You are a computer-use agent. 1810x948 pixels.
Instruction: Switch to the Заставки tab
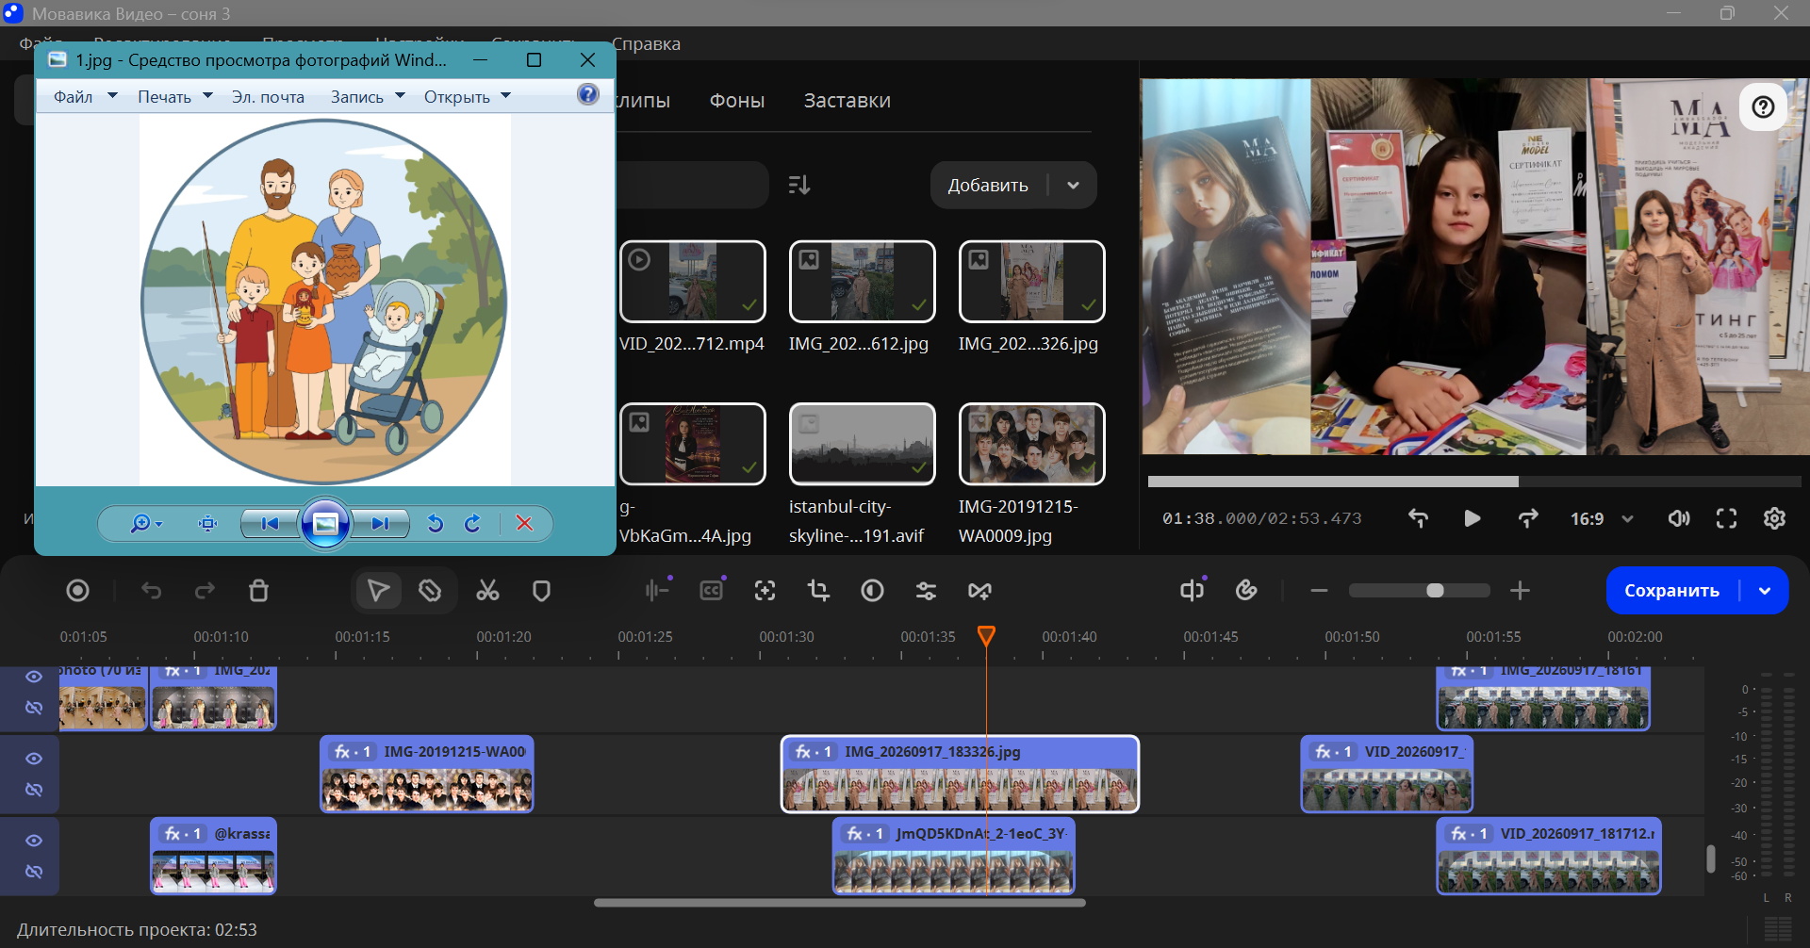(x=847, y=101)
